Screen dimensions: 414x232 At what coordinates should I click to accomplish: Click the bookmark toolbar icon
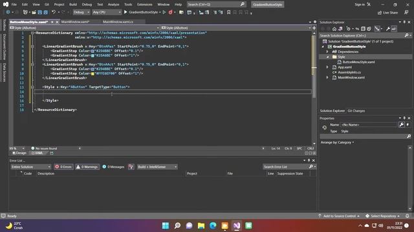click(228, 12)
